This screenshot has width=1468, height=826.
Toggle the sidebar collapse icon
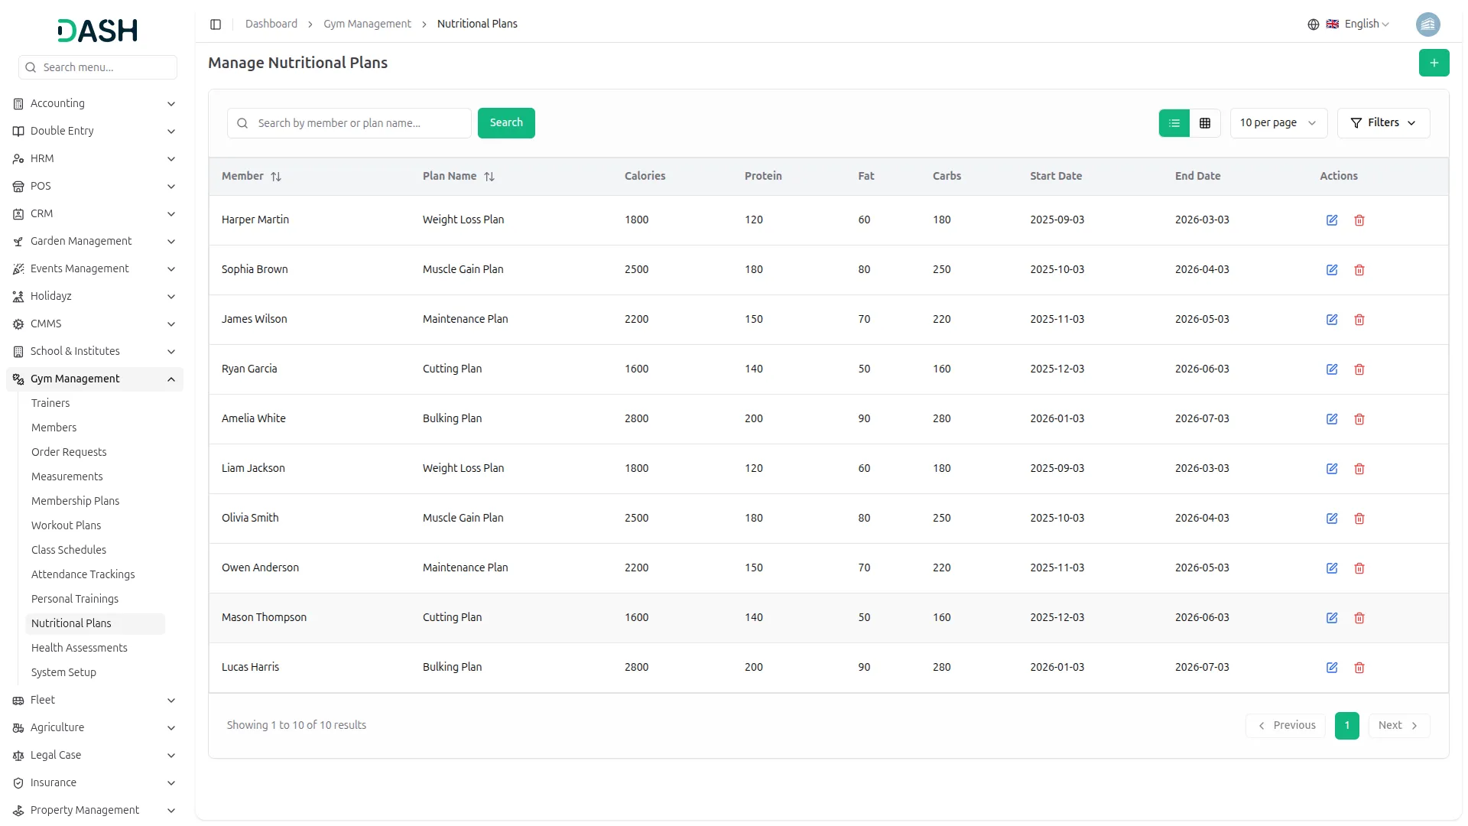pos(216,24)
